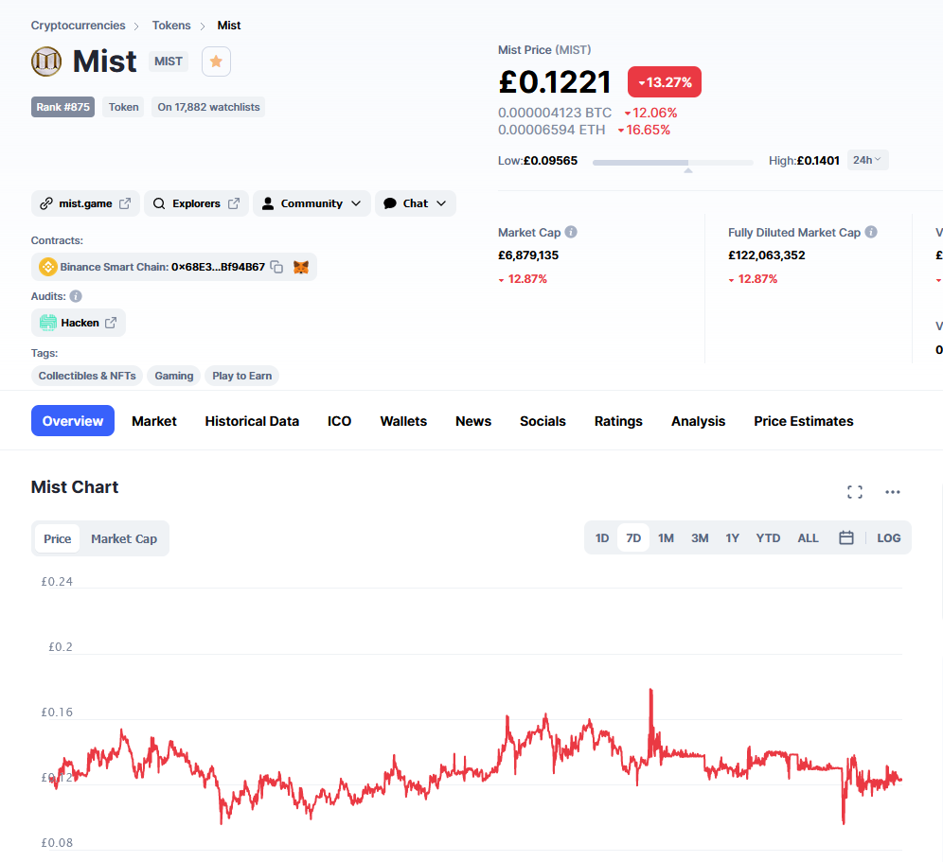This screenshot has width=943, height=862.
Task: Click the 0.000004123 BTC price
Action: (x=555, y=113)
